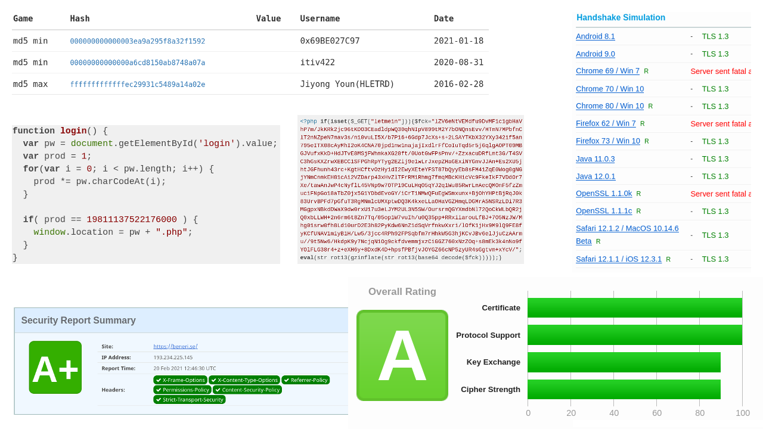Click the A+ security grade badge
763x429 pixels.
[55, 368]
